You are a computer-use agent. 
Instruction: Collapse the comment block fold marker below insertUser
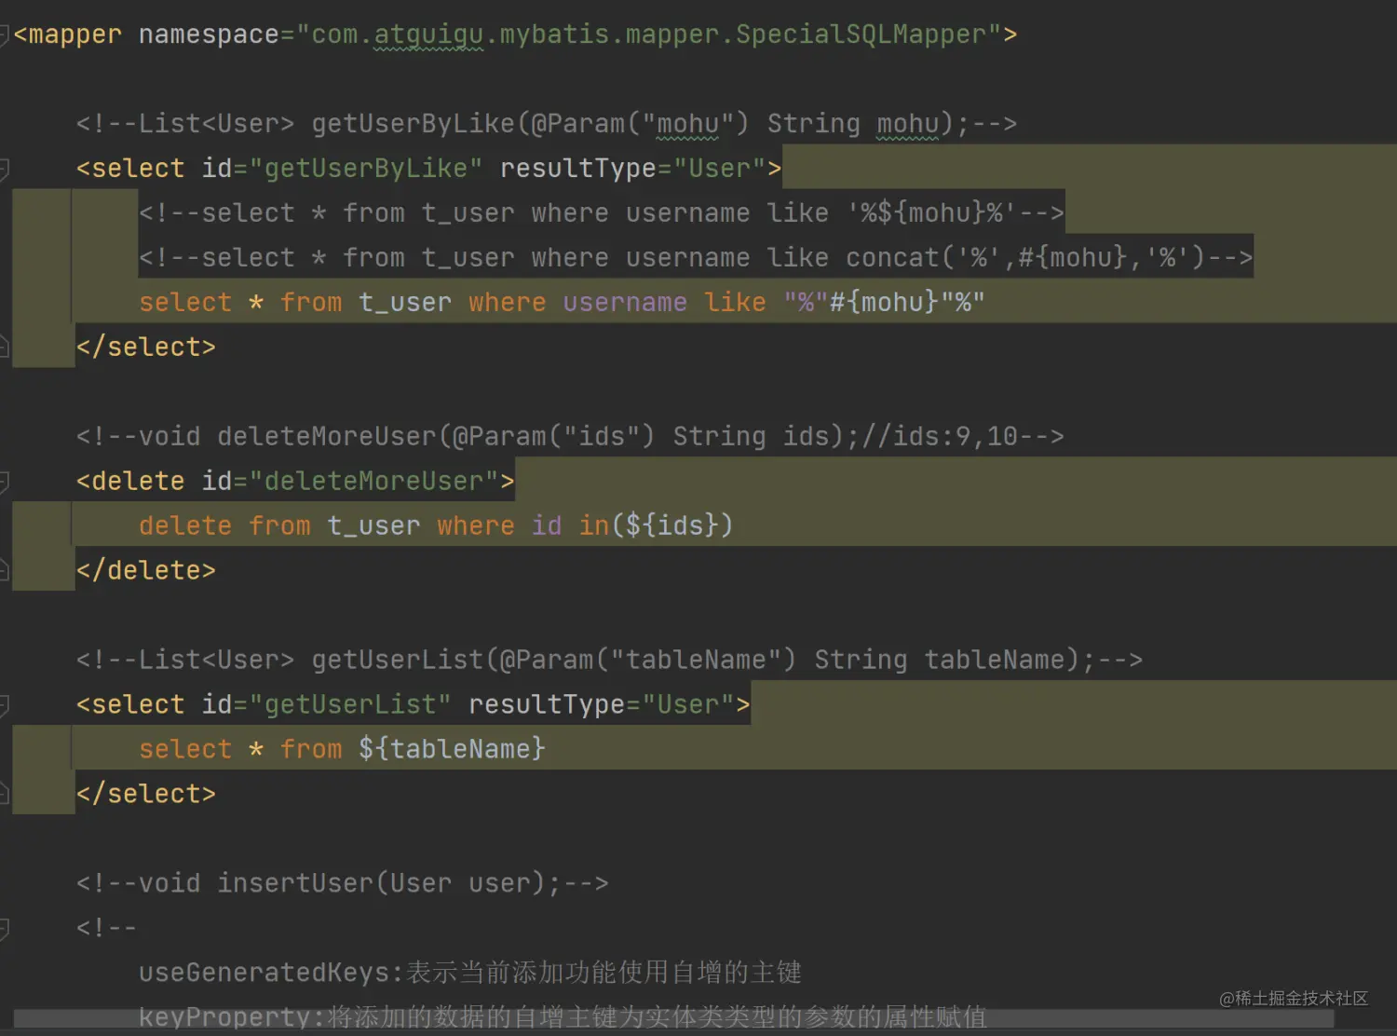click(x=4, y=928)
